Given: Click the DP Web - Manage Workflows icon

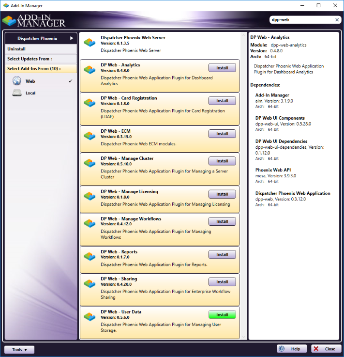Looking at the screenshot, I should 90,223.
